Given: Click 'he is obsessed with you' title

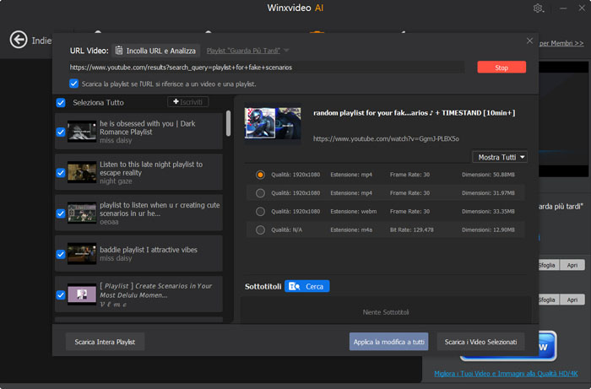Looking at the screenshot, I should [x=148, y=127].
